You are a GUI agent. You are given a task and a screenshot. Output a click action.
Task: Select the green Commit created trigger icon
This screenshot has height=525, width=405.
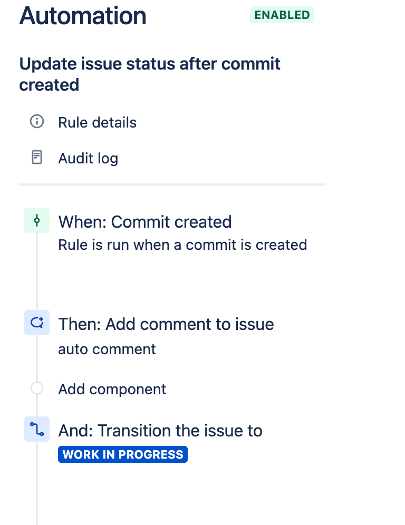(37, 220)
